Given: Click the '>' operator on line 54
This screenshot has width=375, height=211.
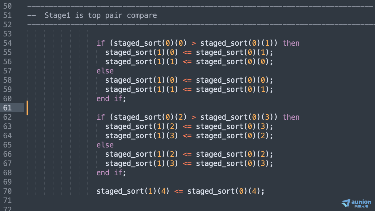Looking at the screenshot, I should 194,43.
